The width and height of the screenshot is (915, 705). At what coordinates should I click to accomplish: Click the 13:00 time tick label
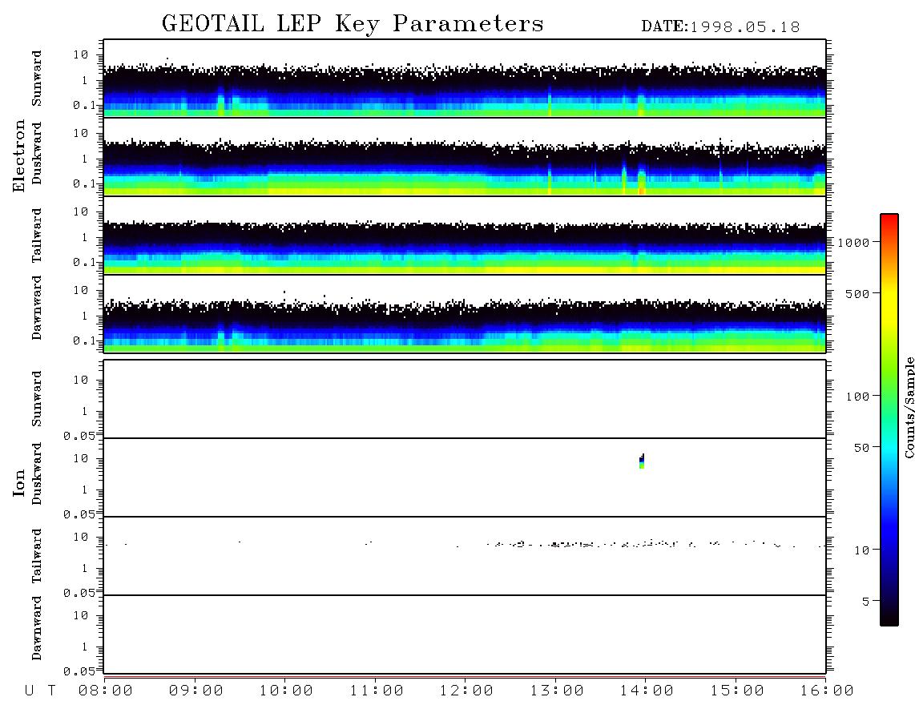click(x=557, y=691)
